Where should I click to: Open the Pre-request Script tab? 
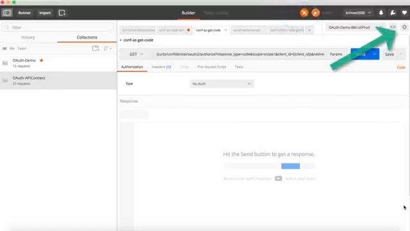pyautogui.click(x=211, y=67)
